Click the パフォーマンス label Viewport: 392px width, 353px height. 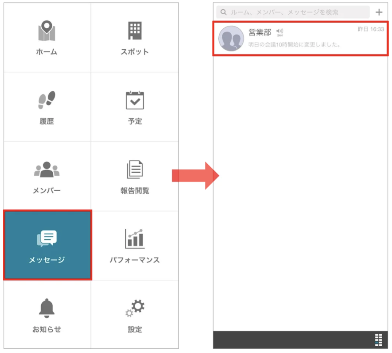click(135, 260)
